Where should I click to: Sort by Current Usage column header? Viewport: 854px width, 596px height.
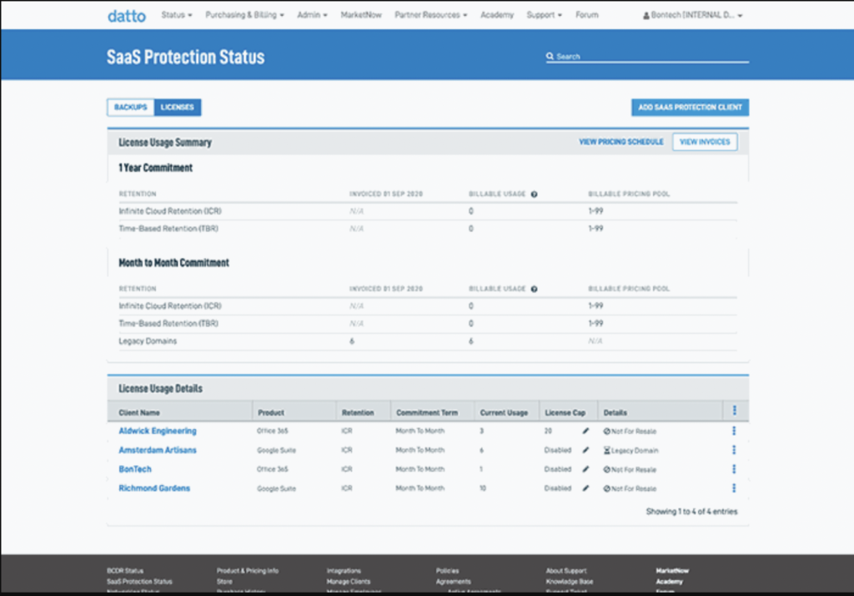tap(504, 413)
